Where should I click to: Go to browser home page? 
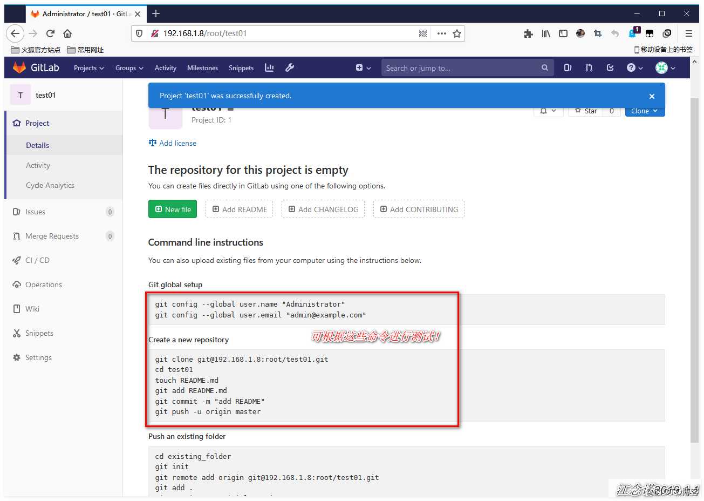pos(67,33)
